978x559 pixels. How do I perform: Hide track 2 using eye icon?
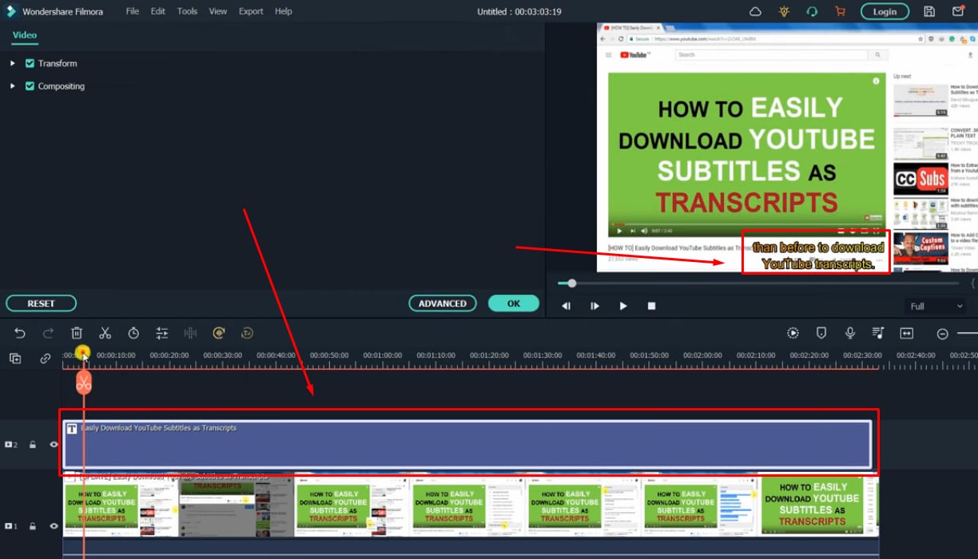[54, 445]
